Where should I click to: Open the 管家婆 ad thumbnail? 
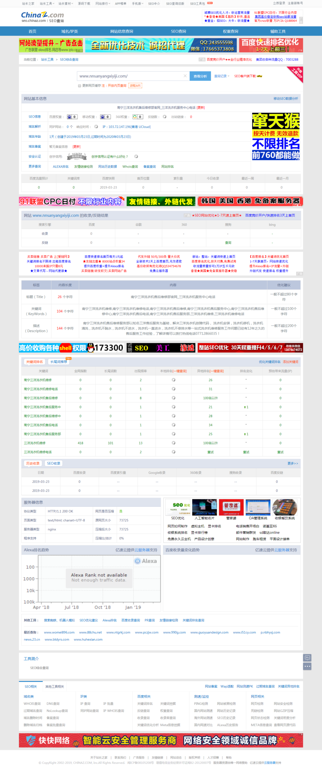point(231,507)
